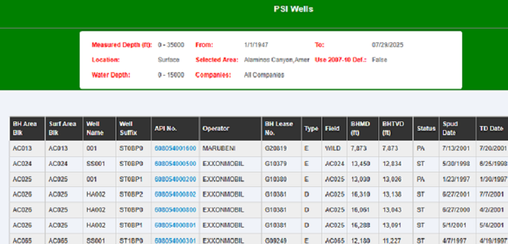Click the Status column header
The width and height of the screenshot is (508, 244).
pyautogui.click(x=426, y=129)
